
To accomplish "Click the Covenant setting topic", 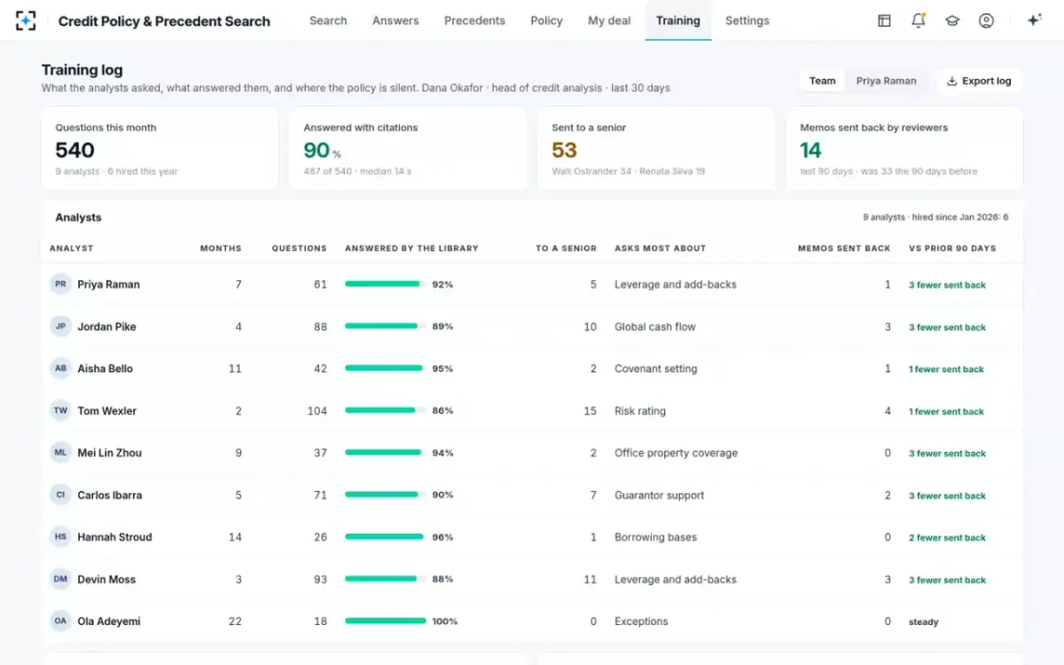I will pyautogui.click(x=656, y=369).
